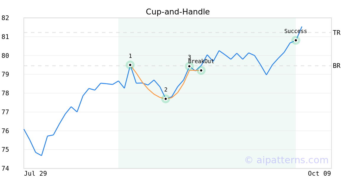Select the cup bottom marker for point 2
355x186 pixels.
[166, 99]
